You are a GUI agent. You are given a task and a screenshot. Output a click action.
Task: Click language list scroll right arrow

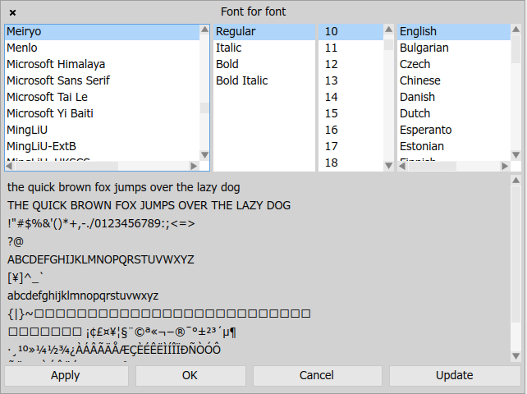505,166
